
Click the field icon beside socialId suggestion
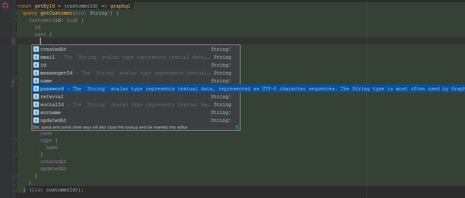[x=36, y=104]
